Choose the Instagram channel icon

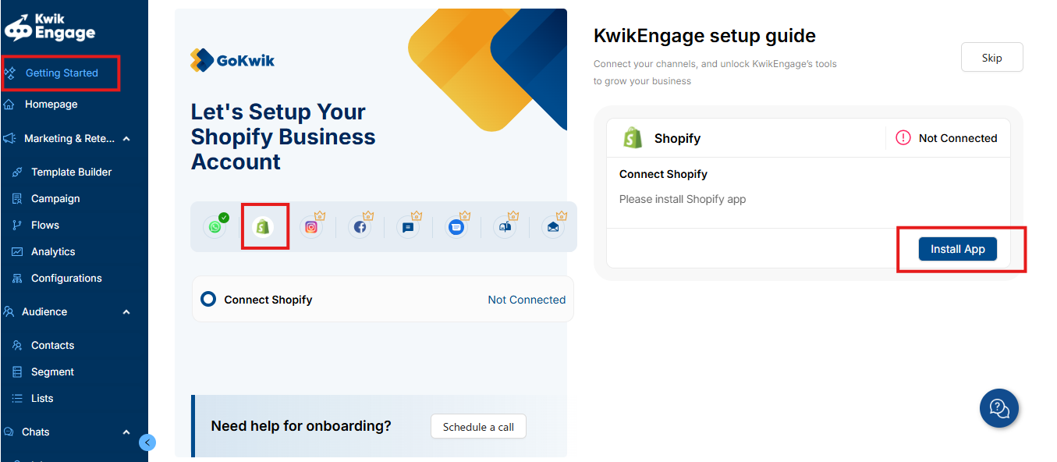(x=311, y=227)
